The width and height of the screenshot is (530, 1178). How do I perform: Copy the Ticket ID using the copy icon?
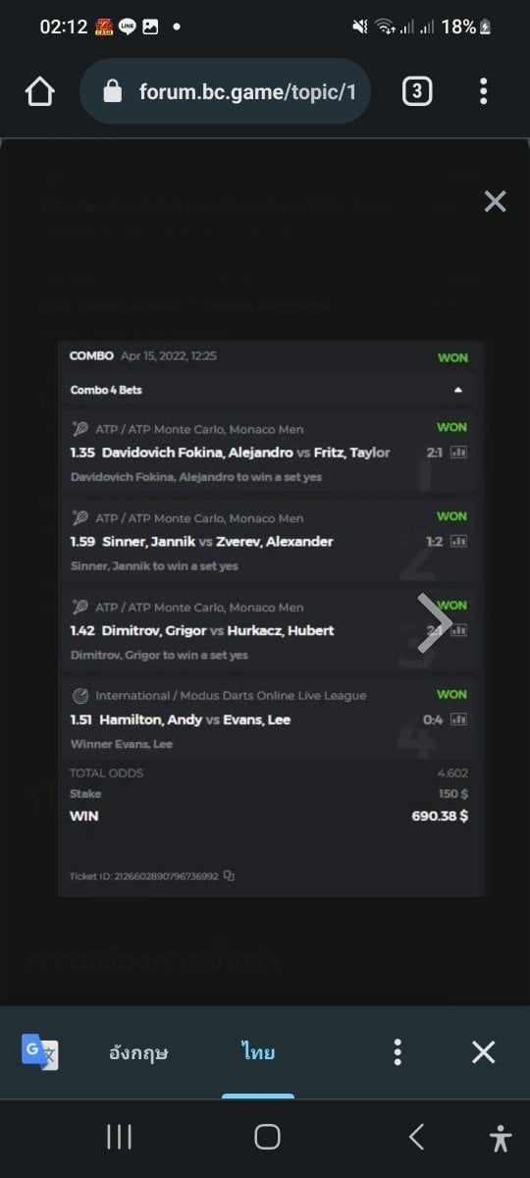coord(229,876)
